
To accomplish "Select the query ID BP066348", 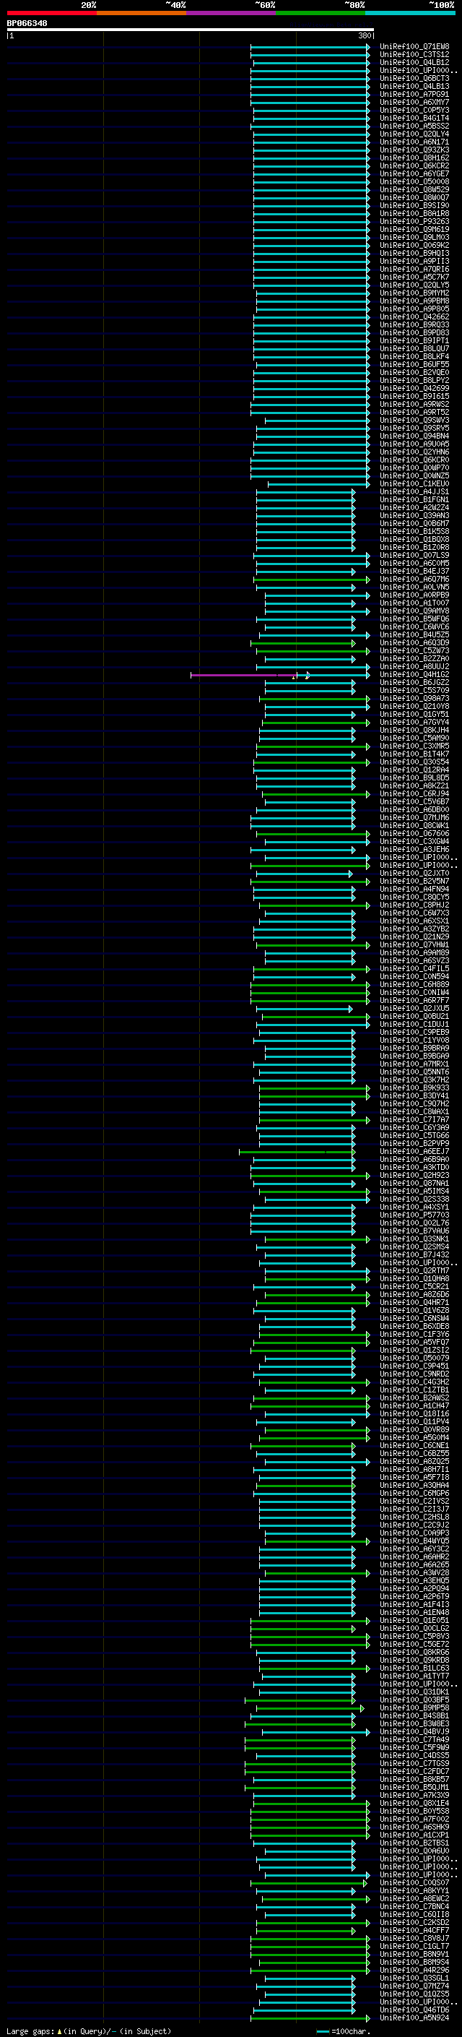I will click(x=27, y=24).
